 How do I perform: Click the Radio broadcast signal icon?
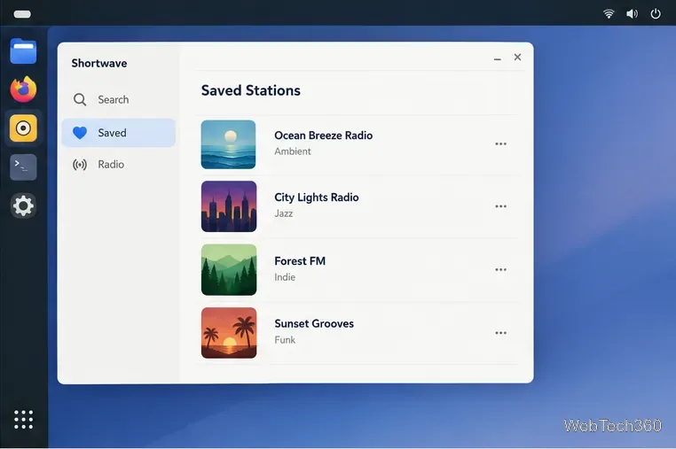point(80,165)
